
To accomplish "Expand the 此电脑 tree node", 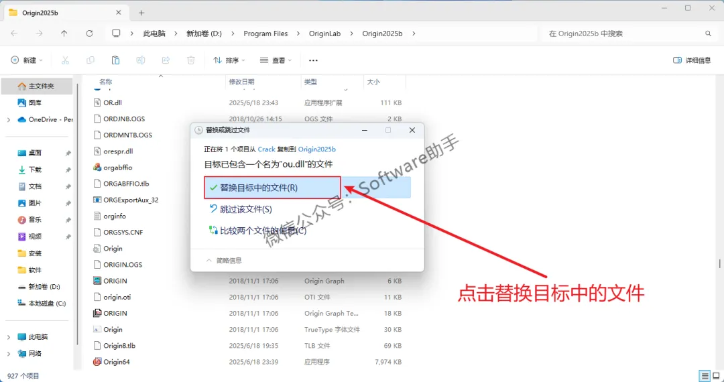I will [9, 337].
